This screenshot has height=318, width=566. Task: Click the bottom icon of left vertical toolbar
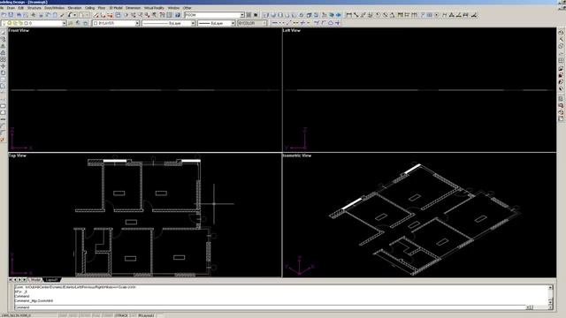coord(3,140)
